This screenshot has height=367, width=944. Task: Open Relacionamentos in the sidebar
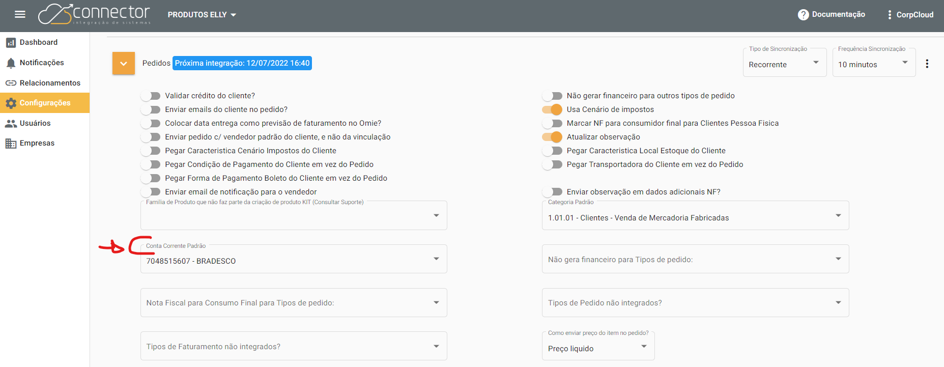tap(45, 83)
